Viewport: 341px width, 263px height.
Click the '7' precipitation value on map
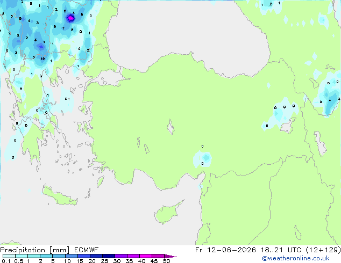pyautogui.click(x=63, y=28)
